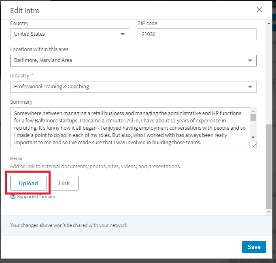Click inside the Summary text area
Viewport: 276px width, 263px height.
130,128
